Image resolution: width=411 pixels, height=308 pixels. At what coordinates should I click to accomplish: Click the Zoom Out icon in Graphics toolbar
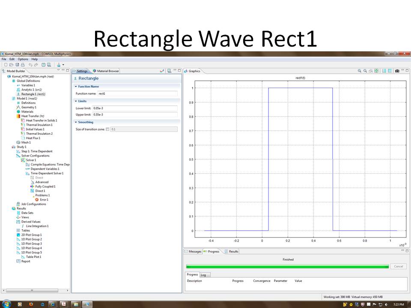coord(366,71)
